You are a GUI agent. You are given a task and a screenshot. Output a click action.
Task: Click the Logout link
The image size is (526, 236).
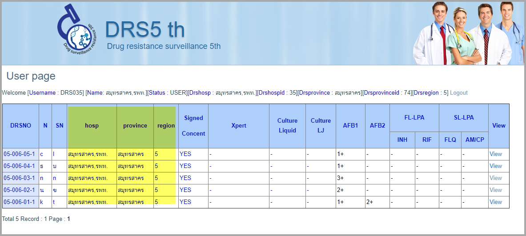458,93
